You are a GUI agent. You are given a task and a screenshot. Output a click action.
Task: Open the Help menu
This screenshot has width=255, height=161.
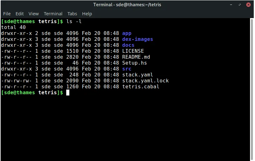click(x=87, y=14)
